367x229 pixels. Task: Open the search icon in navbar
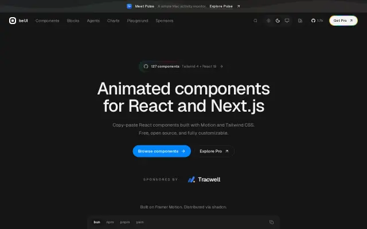[255, 21]
